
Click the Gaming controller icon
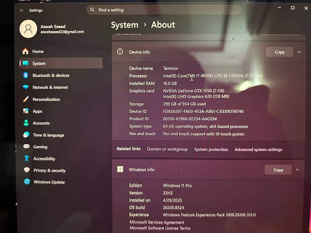[26, 146]
